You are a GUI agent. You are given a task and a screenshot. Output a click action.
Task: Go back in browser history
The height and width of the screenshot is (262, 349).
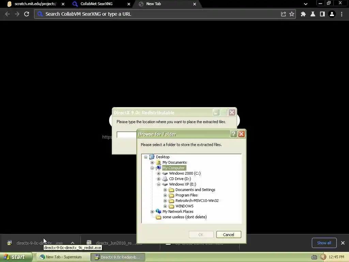pyautogui.click(x=7, y=14)
